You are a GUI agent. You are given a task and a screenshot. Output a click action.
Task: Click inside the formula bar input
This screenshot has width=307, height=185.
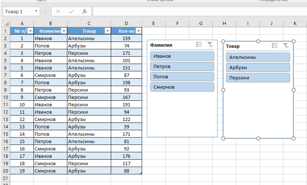click(x=200, y=11)
